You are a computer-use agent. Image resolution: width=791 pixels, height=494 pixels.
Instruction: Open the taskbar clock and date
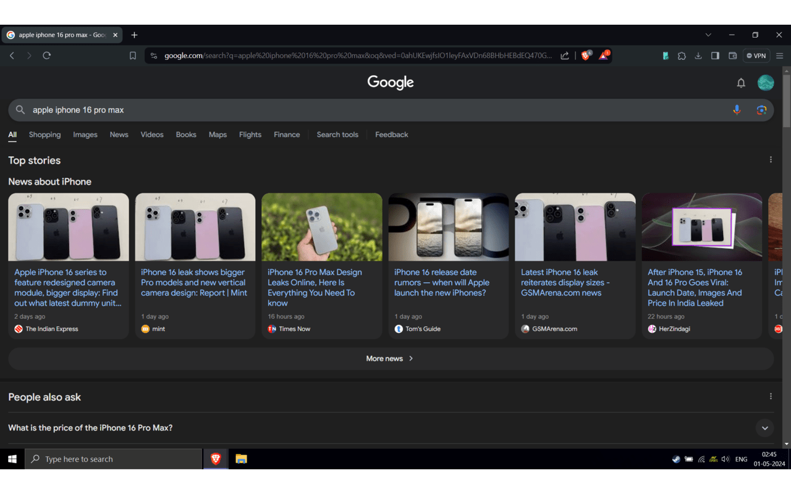click(769, 459)
